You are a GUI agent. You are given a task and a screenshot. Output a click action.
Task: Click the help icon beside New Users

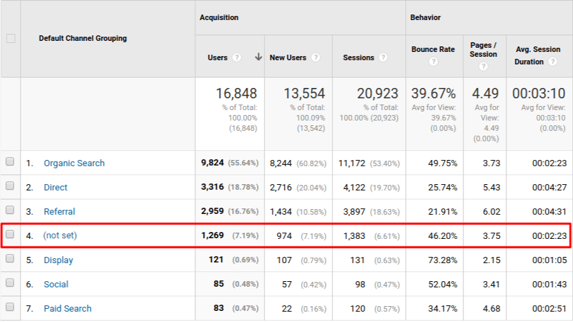pyautogui.click(x=316, y=57)
